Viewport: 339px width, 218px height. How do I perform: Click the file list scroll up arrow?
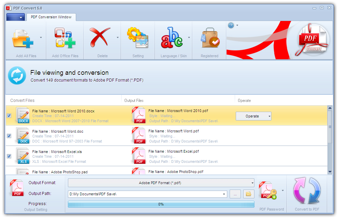point(330,108)
